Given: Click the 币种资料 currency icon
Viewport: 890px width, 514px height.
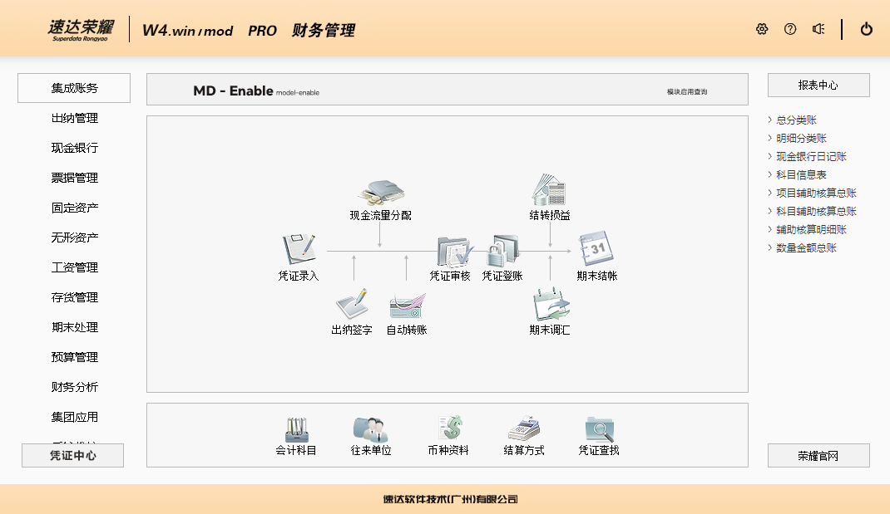Looking at the screenshot, I should tap(448, 430).
